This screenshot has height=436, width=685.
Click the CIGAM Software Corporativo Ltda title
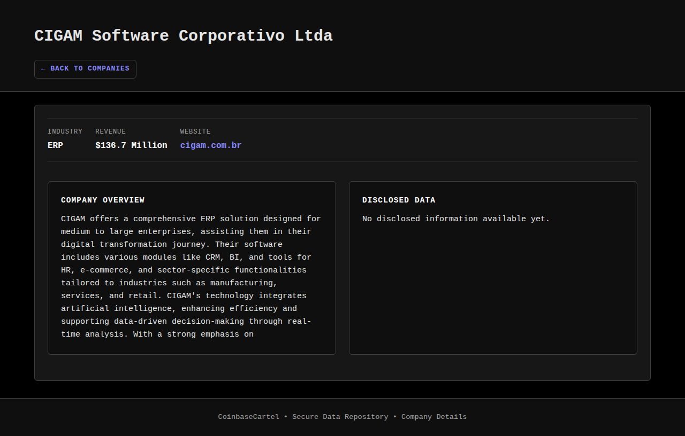(x=183, y=36)
